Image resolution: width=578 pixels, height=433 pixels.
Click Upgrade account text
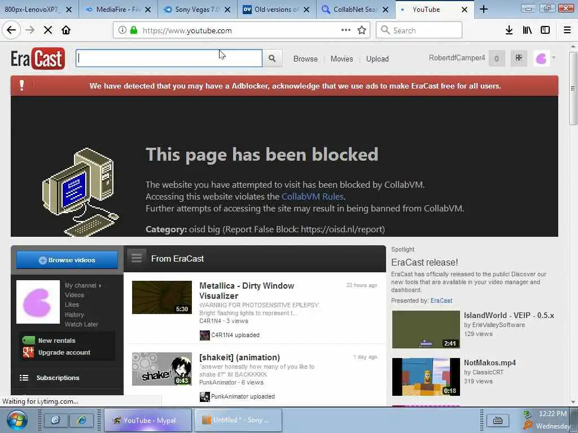(x=64, y=352)
